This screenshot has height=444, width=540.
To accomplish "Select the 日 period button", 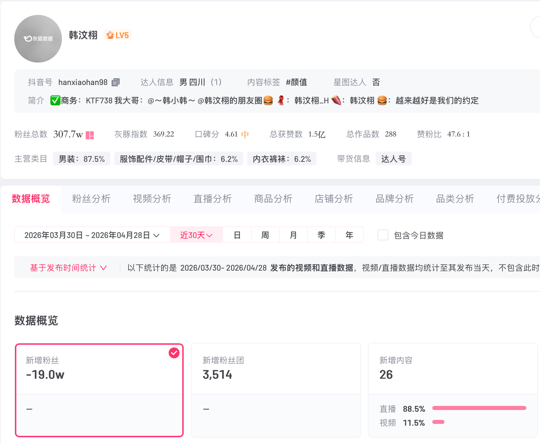I will point(237,235).
